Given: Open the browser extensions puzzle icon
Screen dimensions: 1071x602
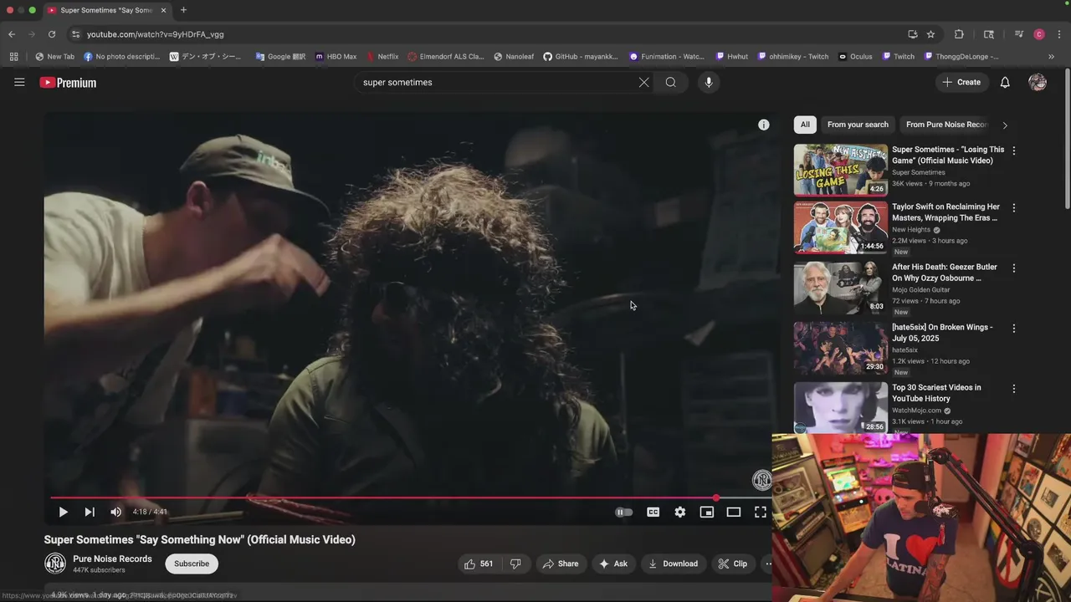Looking at the screenshot, I should click(959, 34).
